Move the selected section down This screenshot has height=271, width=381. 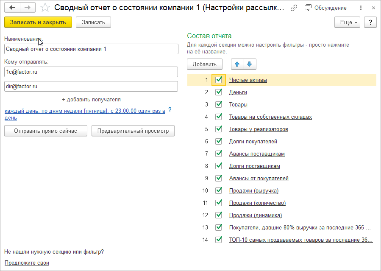(249, 64)
